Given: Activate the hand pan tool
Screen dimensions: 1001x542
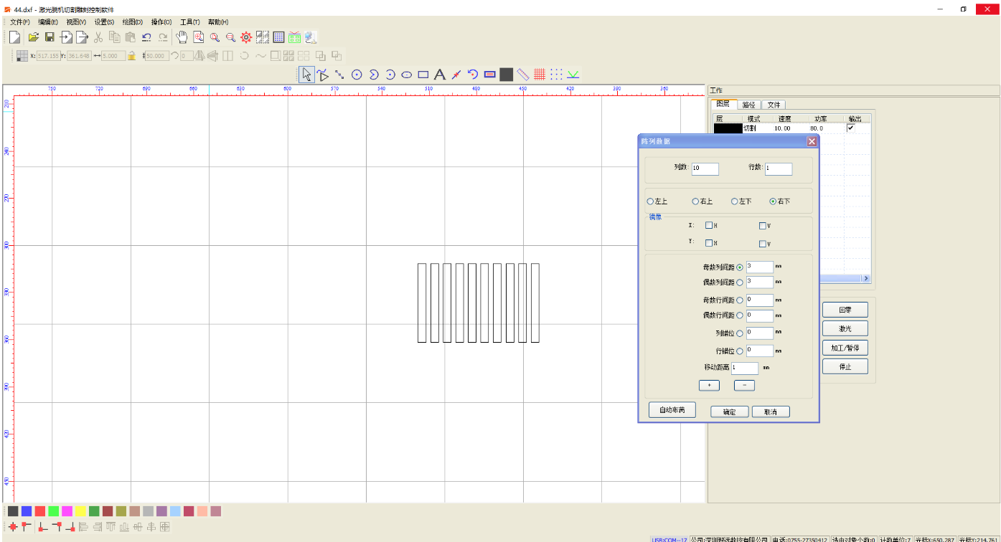Looking at the screenshot, I should point(182,37).
